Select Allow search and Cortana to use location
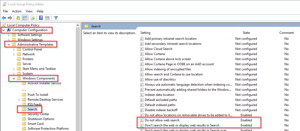Viewport: 300px width, 131px height. point(174,74)
